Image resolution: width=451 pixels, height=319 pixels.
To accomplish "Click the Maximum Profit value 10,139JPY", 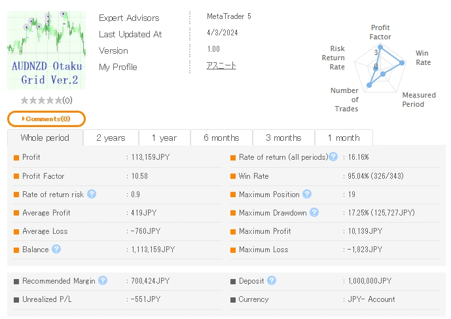I will tap(365, 231).
